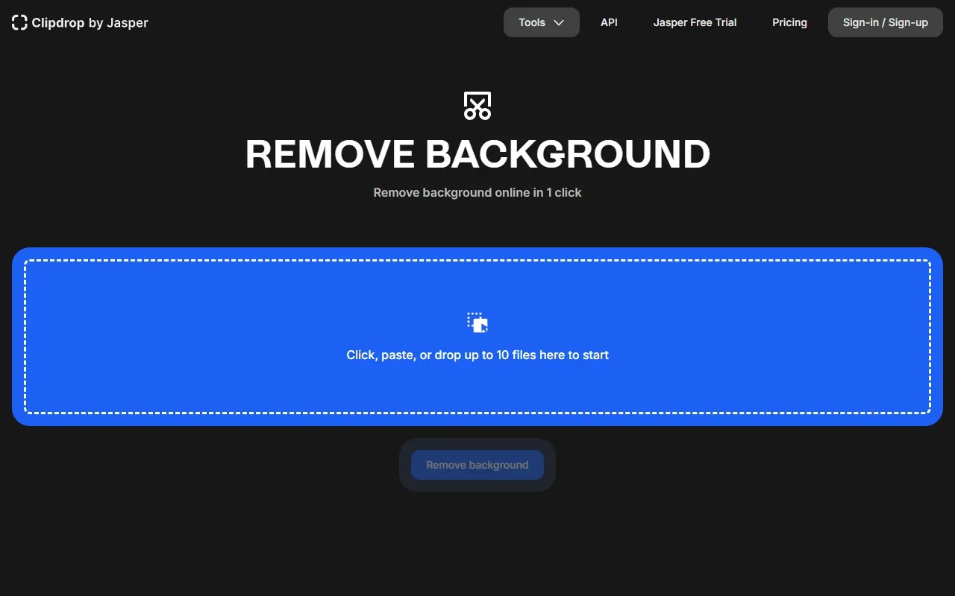This screenshot has height=596, width=955.
Task: Click Sign-in / Sign-up
Action: (x=885, y=22)
